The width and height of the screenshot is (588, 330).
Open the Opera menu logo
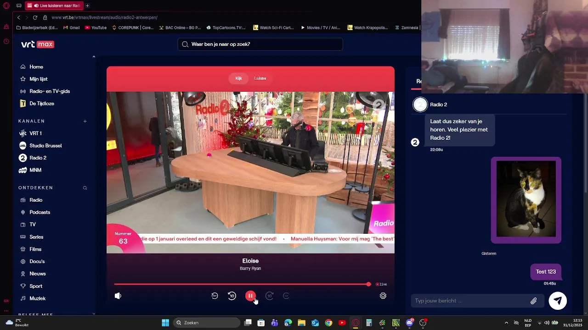6,5
